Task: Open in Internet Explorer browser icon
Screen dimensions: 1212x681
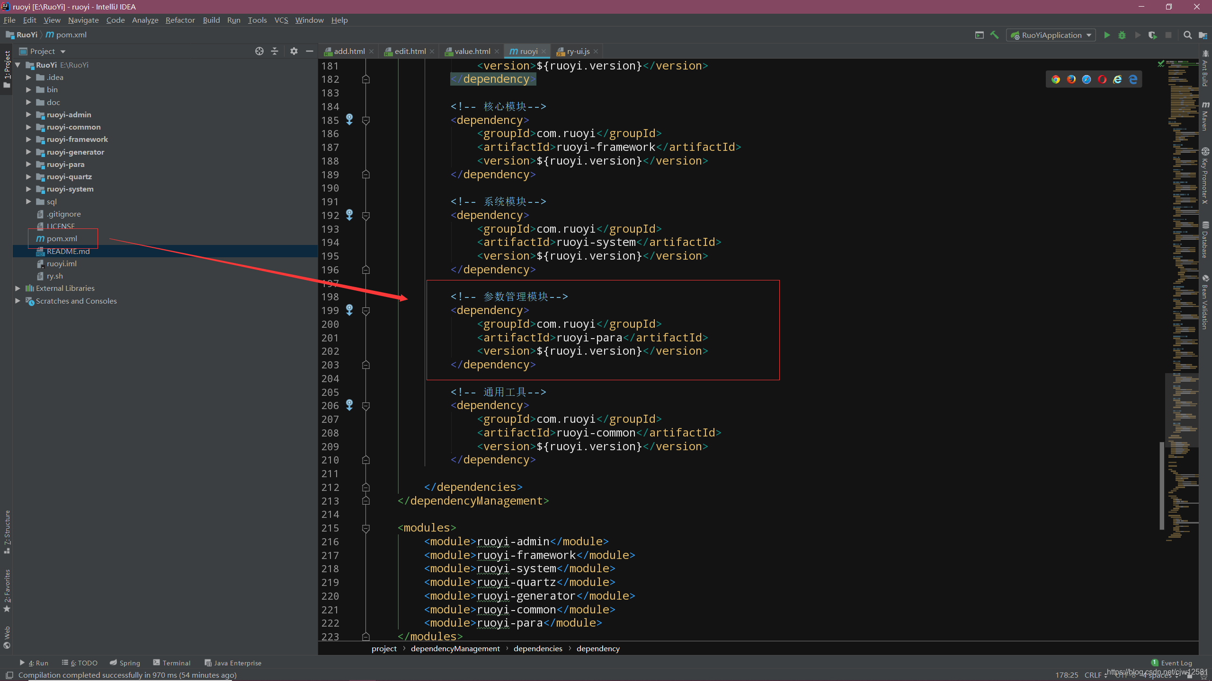Action: 1118,79
